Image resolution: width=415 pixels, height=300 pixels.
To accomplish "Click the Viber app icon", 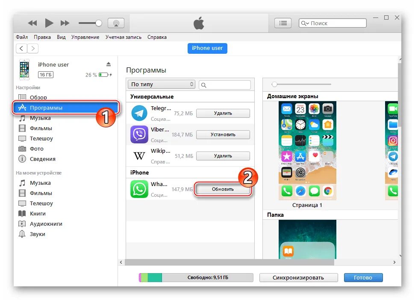I will point(139,134).
